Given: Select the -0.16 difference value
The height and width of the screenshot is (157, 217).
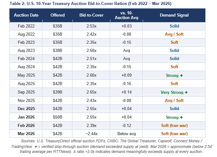Looking at the screenshot, I should [126, 84].
